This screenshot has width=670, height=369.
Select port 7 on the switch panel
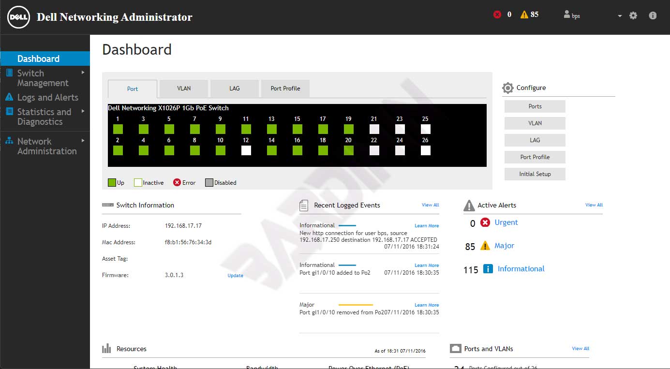point(195,129)
